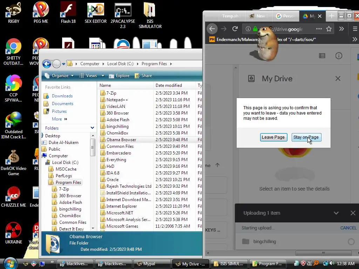Open Downloads in Favorite Links
The width and height of the screenshot is (359, 269).
pyautogui.click(x=62, y=96)
